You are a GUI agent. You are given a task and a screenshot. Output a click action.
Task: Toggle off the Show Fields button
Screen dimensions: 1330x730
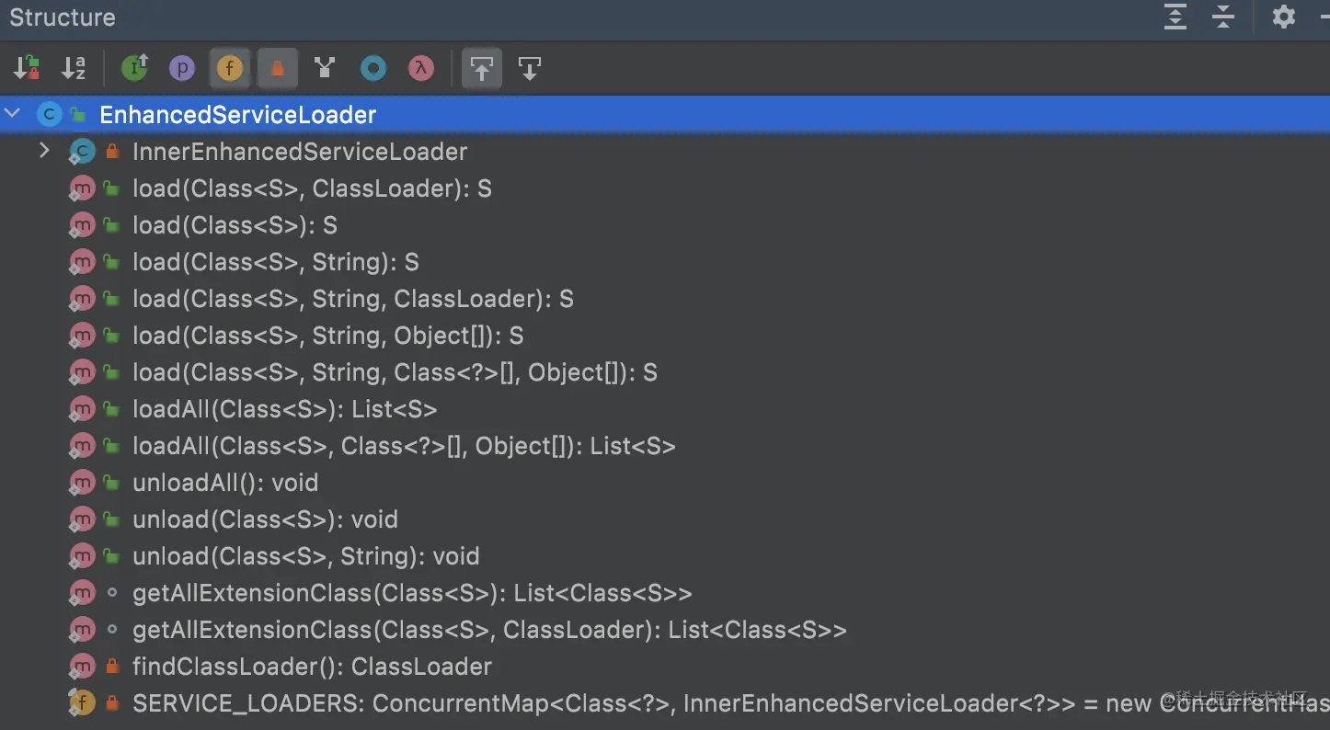[230, 68]
